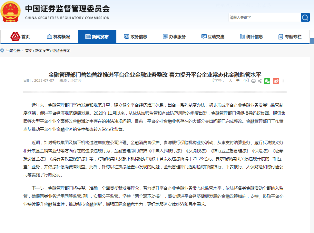Click 新闻发布 breadcrumb link
Image resolution: width=314 pixels, height=233 pixels.
42,51
